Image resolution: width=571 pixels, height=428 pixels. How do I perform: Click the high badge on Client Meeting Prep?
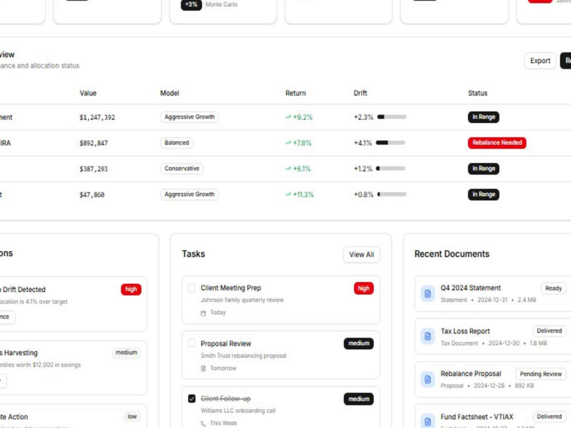363,288
